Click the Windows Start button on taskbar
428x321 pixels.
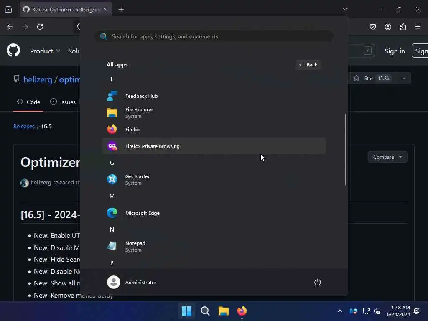[187, 311]
